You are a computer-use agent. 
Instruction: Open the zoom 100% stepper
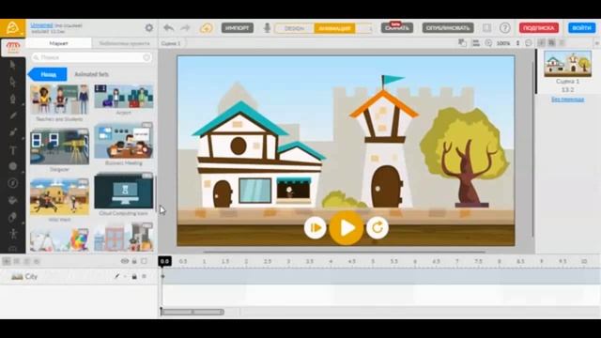[517, 43]
